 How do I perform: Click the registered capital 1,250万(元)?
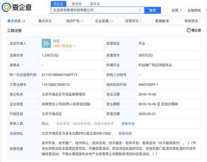click(50, 56)
